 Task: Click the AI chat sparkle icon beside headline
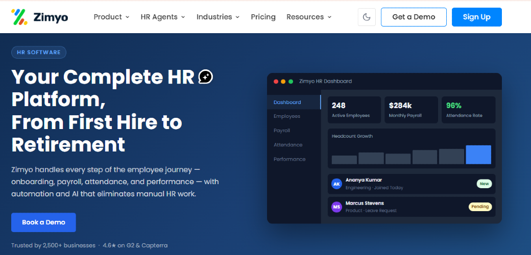(x=206, y=77)
